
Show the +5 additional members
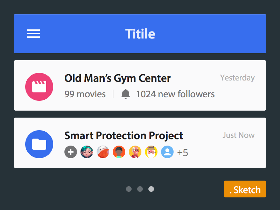click(x=182, y=153)
